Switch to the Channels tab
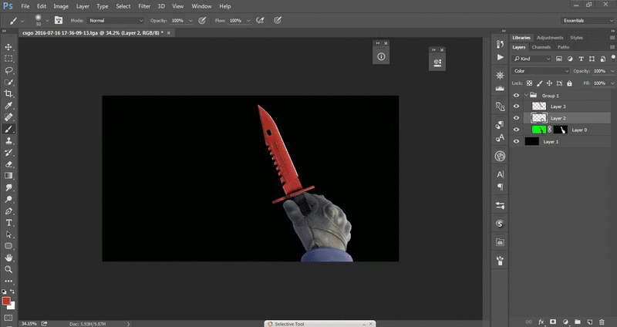This screenshot has height=327, width=617. pyautogui.click(x=541, y=47)
